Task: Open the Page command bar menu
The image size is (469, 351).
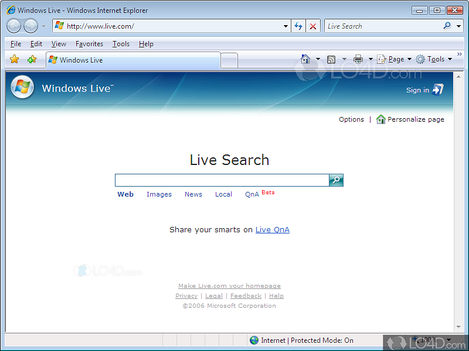Action: tap(394, 59)
